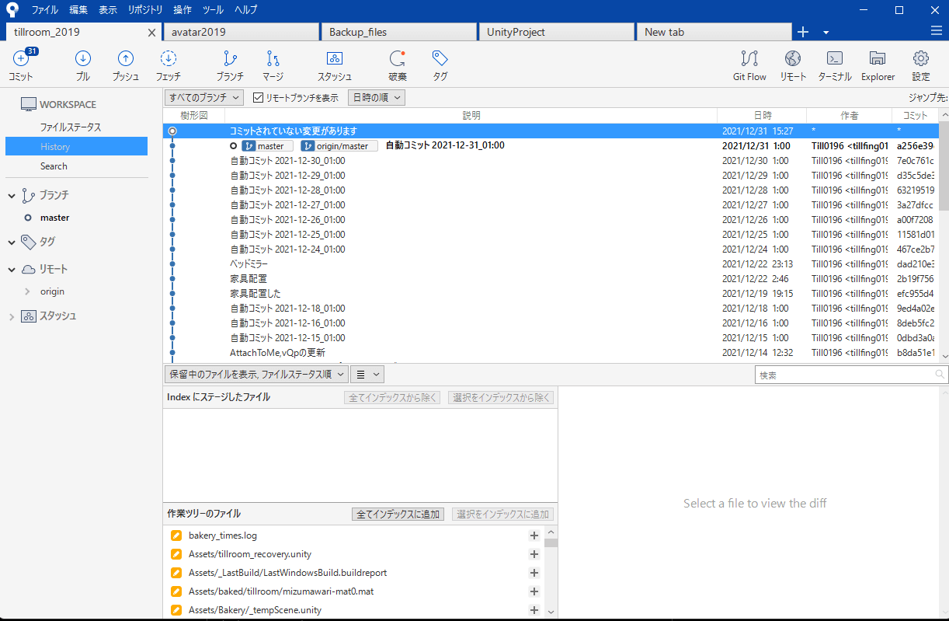Viewport: 949px width, 621px height.
Task: Open the all branches filter dropdown
Action: click(205, 98)
